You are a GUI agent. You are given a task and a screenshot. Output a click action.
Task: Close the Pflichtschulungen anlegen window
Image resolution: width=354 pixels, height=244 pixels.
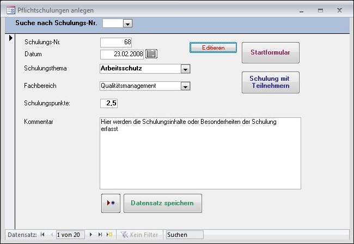coord(339,10)
